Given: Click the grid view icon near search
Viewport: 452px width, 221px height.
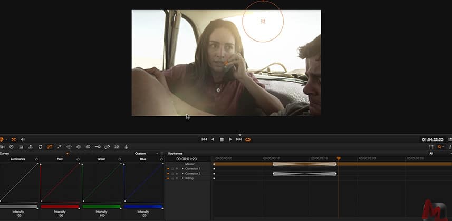Looking at the screenshot, I should tap(431, 147).
